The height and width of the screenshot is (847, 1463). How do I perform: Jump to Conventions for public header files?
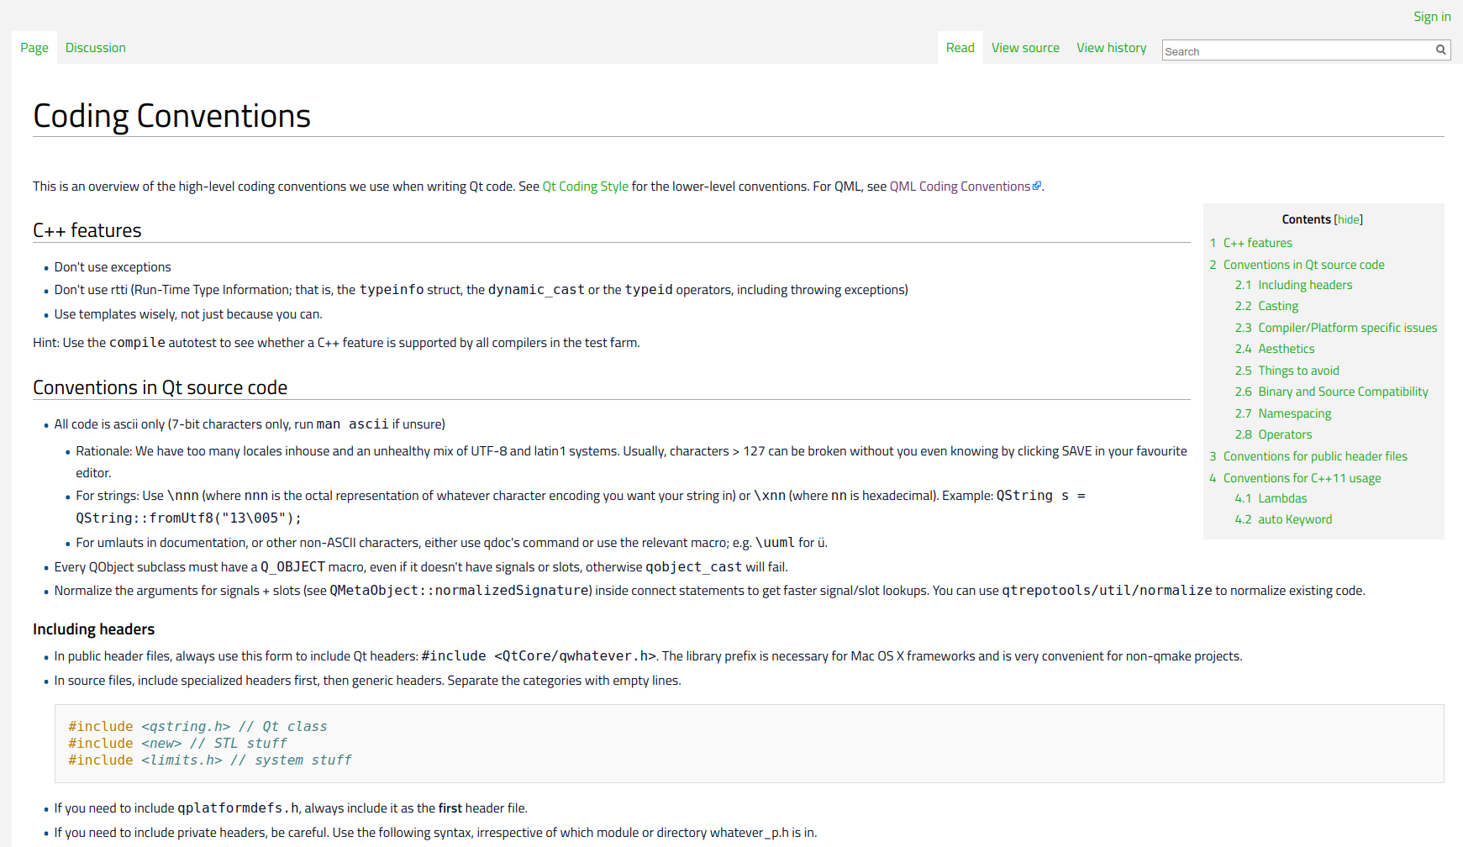click(1308, 456)
